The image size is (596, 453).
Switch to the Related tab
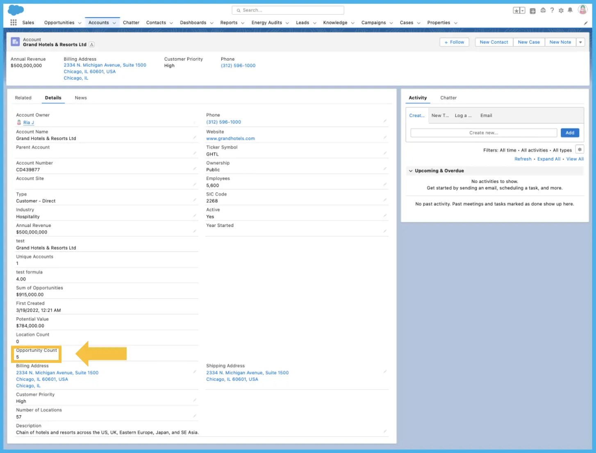[23, 97]
